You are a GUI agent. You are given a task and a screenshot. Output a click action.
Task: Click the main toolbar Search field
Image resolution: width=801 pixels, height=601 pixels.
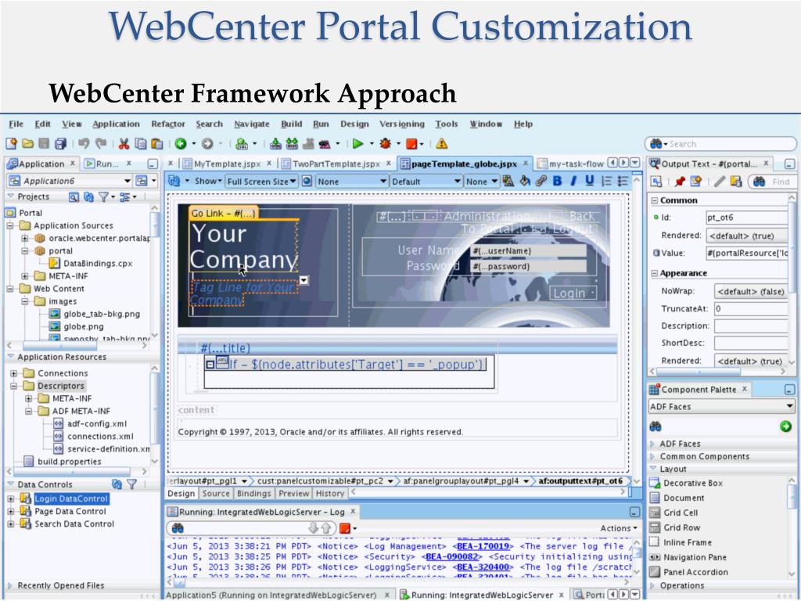(x=721, y=144)
